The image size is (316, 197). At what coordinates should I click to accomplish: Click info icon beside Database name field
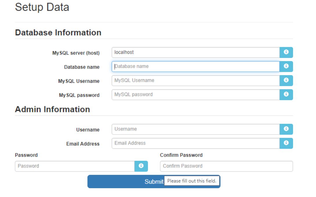(286, 67)
